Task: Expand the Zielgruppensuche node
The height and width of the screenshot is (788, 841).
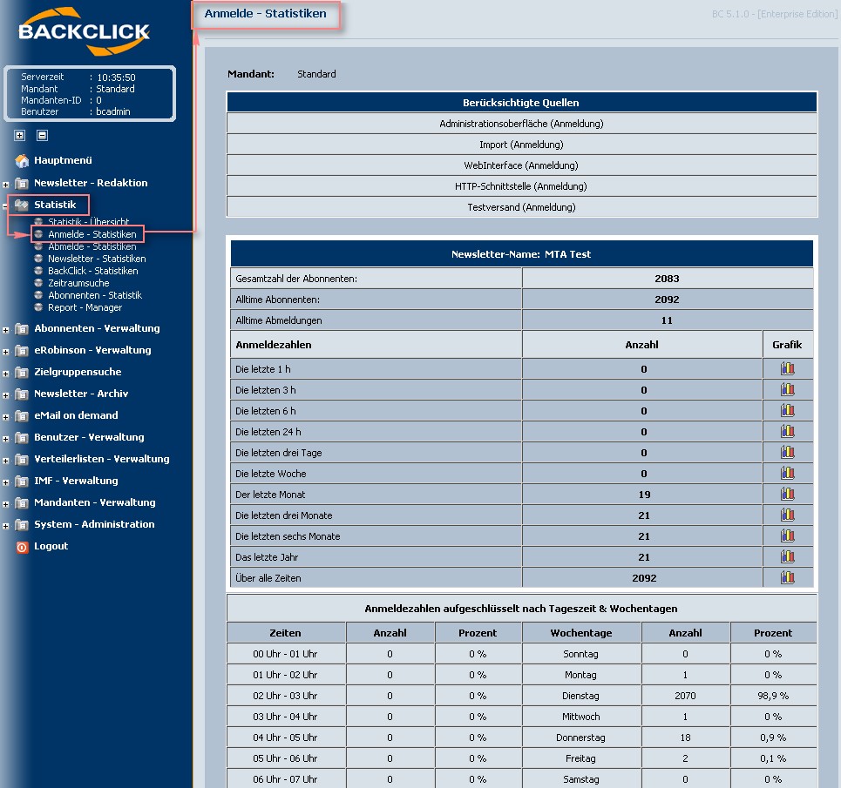Action: click(5, 374)
